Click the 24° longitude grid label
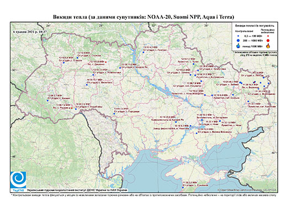The width and height of the screenshot is (287, 203). click(48, 25)
